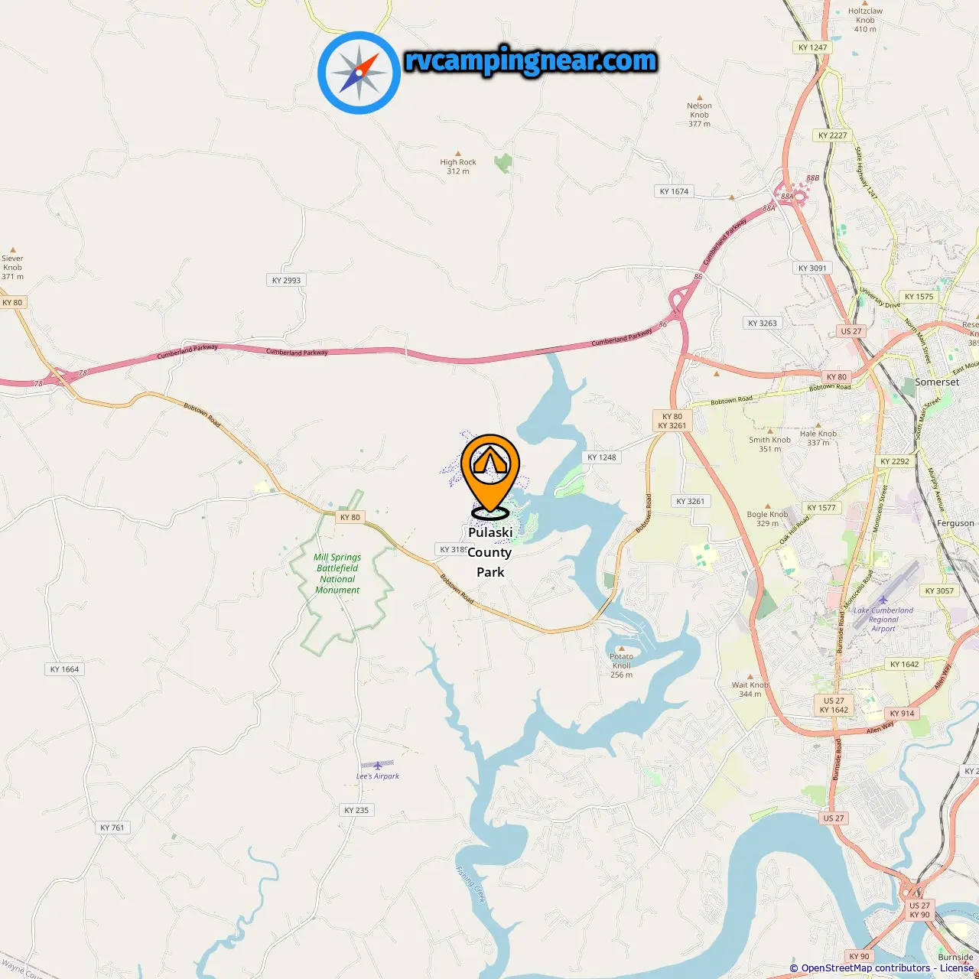Click the blue compass logo icon

tap(359, 73)
